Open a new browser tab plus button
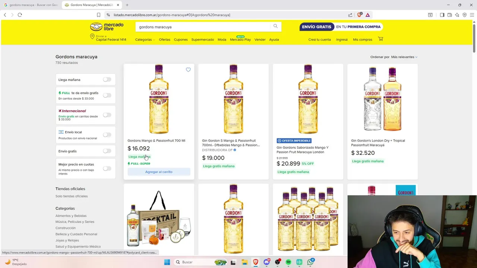This screenshot has width=477, height=268. 127,5
